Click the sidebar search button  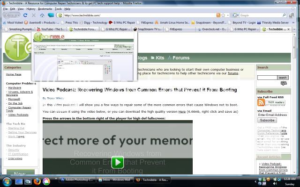(x=283, y=78)
